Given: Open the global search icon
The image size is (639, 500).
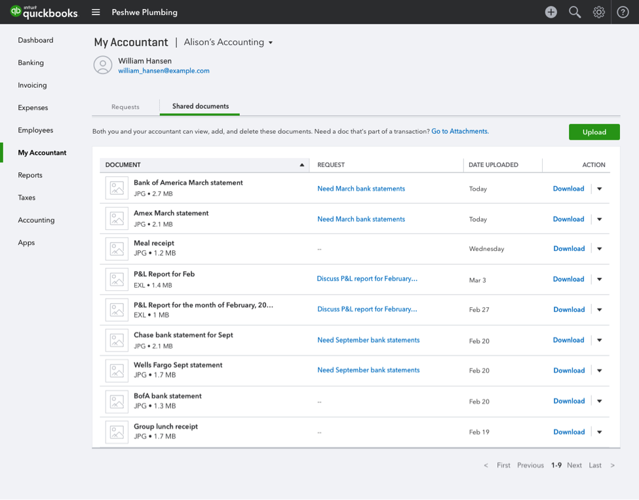Looking at the screenshot, I should click(x=575, y=12).
